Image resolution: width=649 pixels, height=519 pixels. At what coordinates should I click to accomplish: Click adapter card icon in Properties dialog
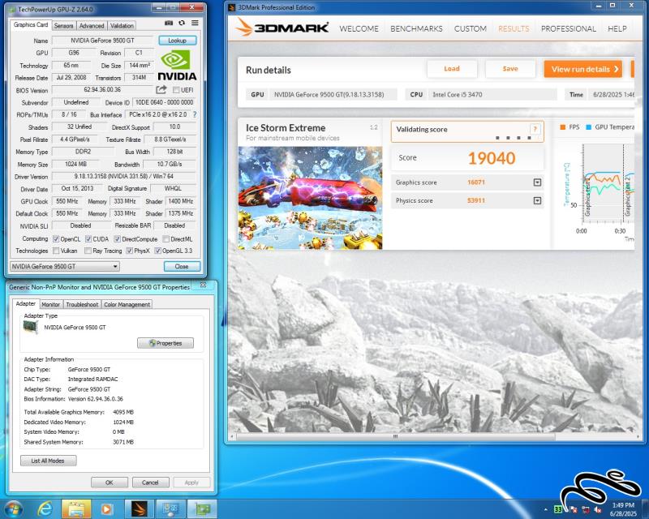click(x=31, y=327)
